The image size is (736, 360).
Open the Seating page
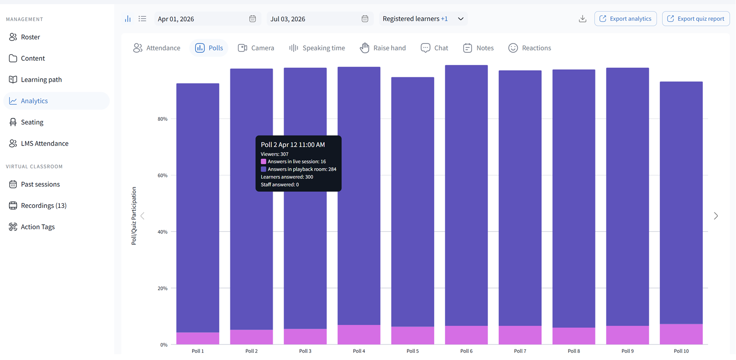tap(56, 122)
